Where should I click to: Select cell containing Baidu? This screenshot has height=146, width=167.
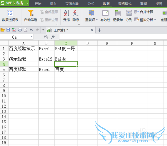pyautogui.click(x=66, y=59)
